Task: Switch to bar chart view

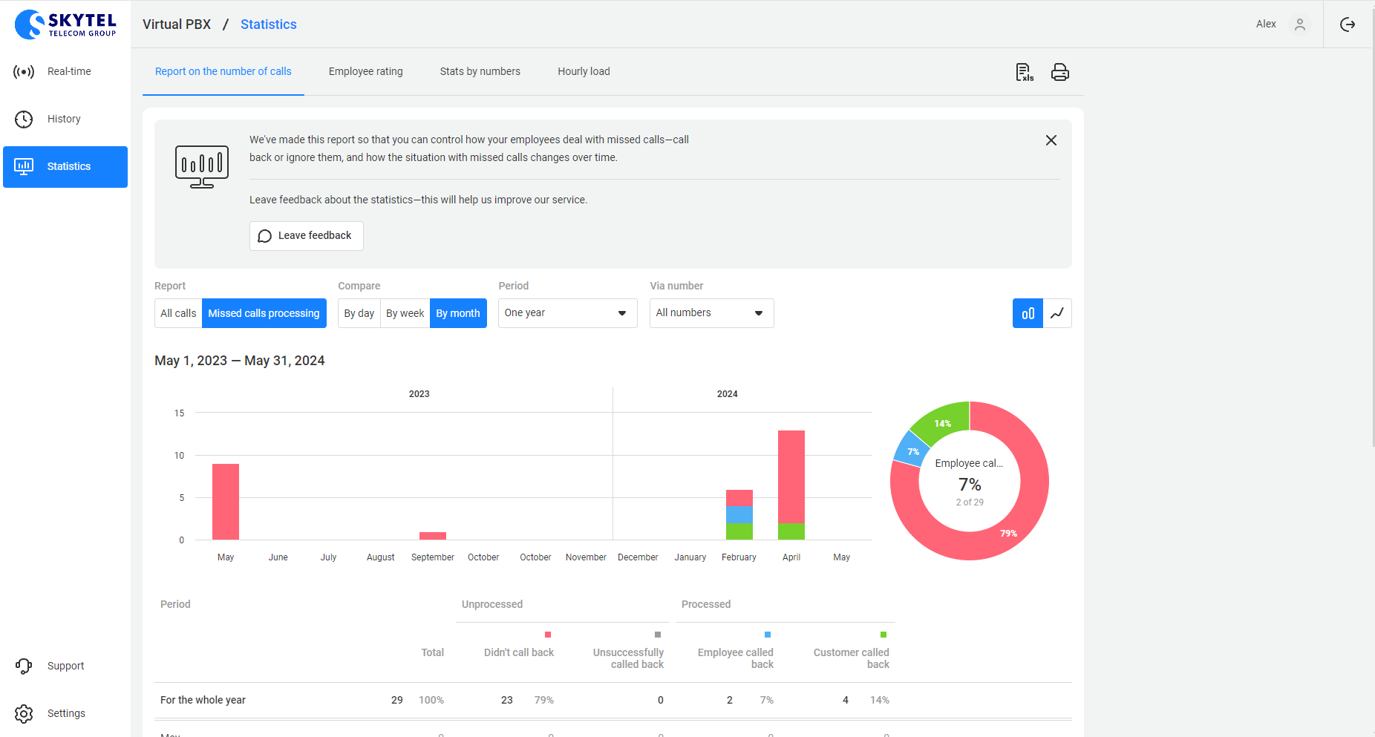Action: [x=1028, y=313]
